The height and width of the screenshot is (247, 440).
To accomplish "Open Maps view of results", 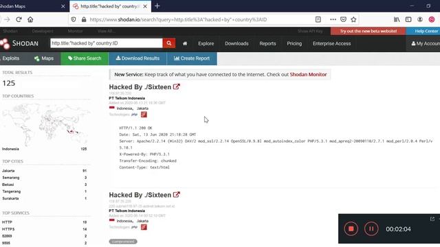I will [x=44, y=58].
